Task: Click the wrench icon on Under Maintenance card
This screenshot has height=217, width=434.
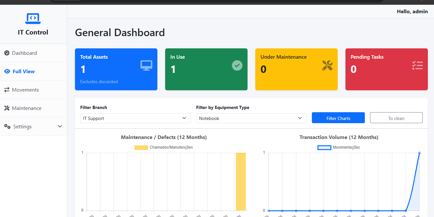Action: [327, 65]
